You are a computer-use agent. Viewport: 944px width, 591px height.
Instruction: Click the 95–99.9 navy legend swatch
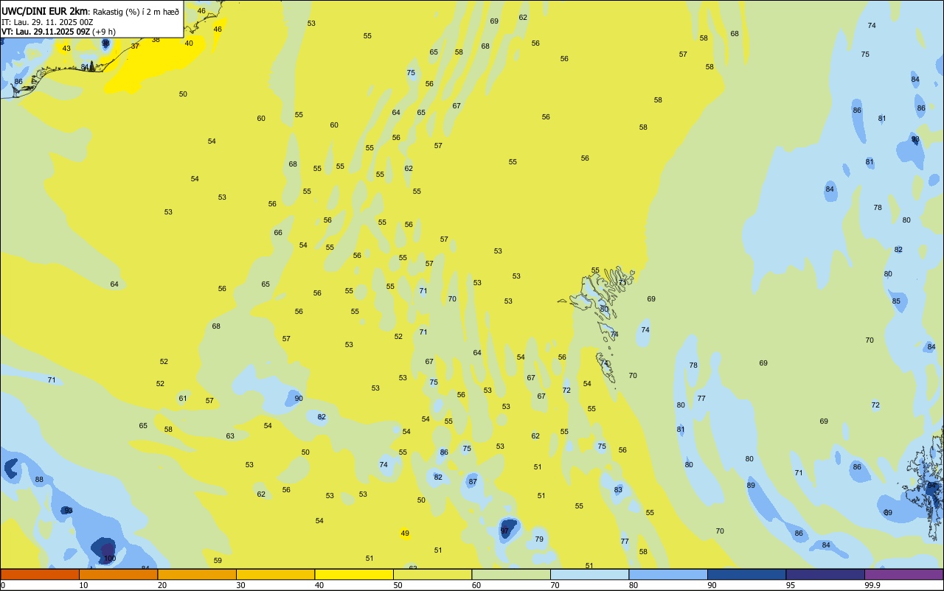point(825,574)
